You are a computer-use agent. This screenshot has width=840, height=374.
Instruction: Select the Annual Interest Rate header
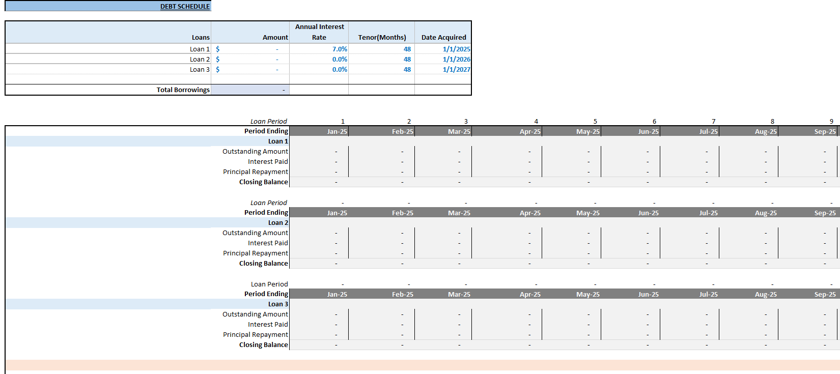(x=319, y=32)
